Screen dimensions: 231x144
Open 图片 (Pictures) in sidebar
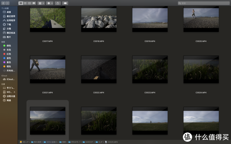[x=9, y=37]
